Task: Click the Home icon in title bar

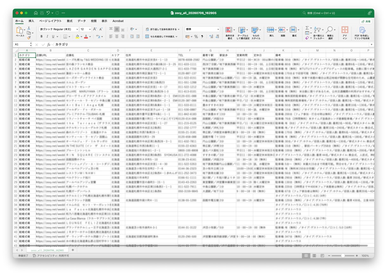Action: point(36,13)
